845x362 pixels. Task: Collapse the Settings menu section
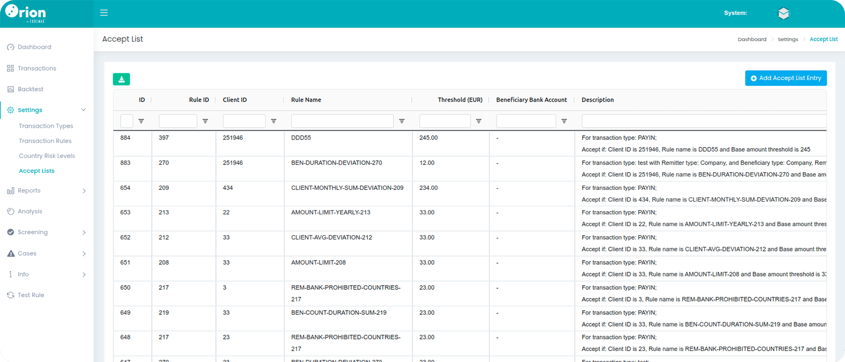(x=83, y=110)
